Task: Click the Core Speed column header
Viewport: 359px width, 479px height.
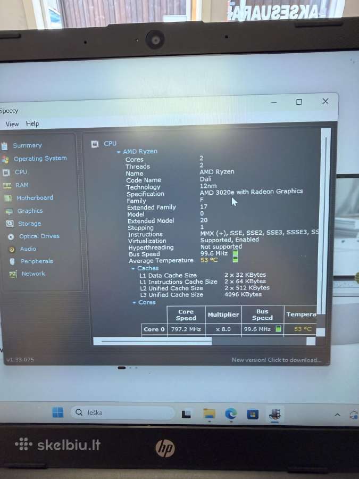Action: point(186,315)
